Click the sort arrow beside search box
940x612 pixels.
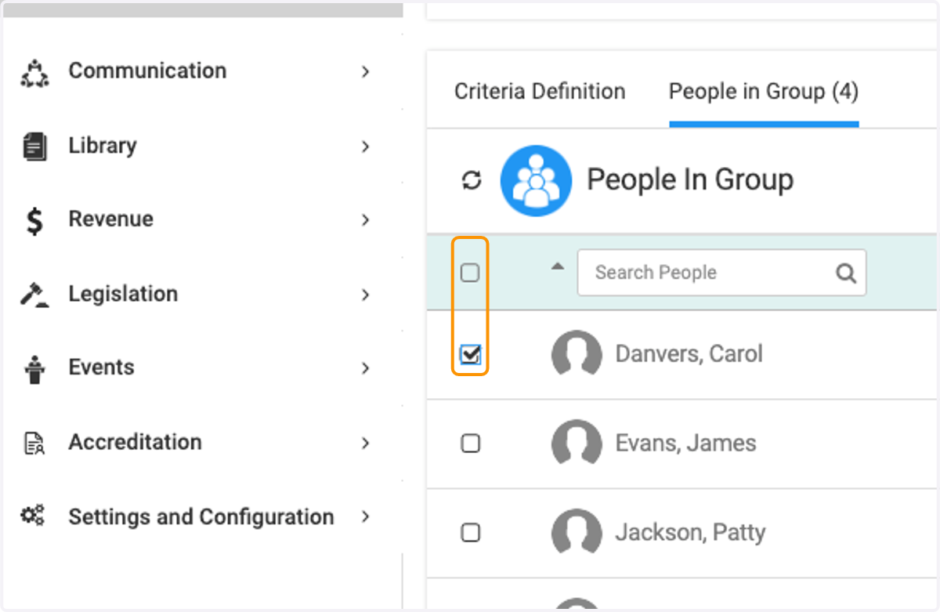[x=557, y=266]
